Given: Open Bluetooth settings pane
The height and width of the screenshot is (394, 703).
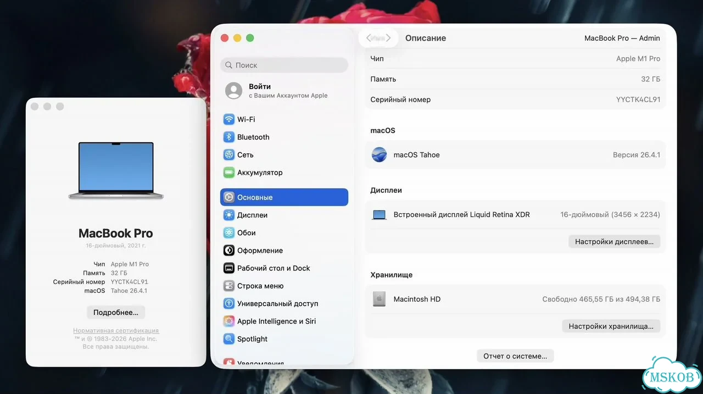Looking at the screenshot, I should pyautogui.click(x=284, y=137).
